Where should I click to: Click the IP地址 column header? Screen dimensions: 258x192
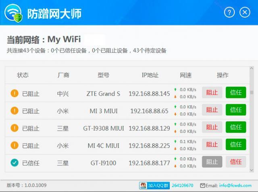[x=150, y=75]
